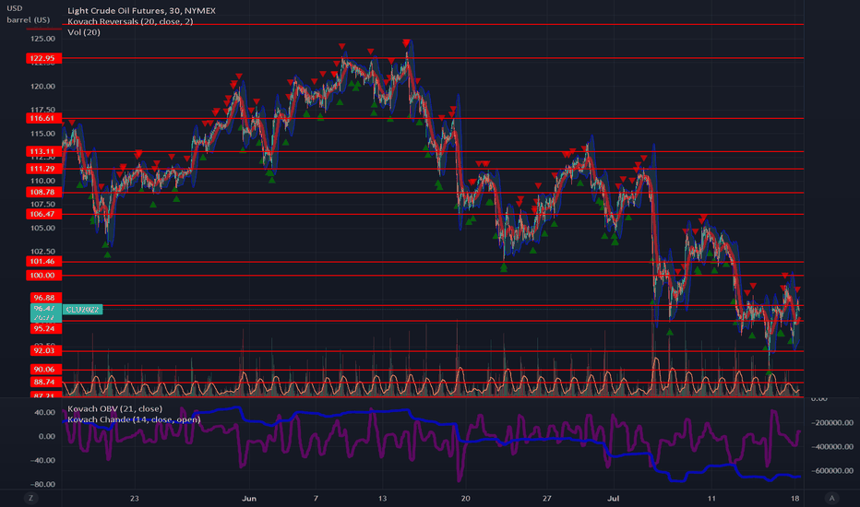Click the 95.24 red price level label

[45, 329]
